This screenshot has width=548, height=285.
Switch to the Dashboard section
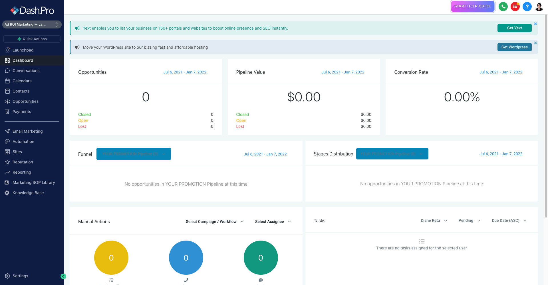23,60
